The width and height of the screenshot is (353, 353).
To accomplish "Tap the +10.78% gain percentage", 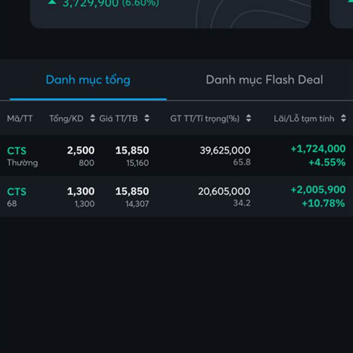I will coord(323,204).
